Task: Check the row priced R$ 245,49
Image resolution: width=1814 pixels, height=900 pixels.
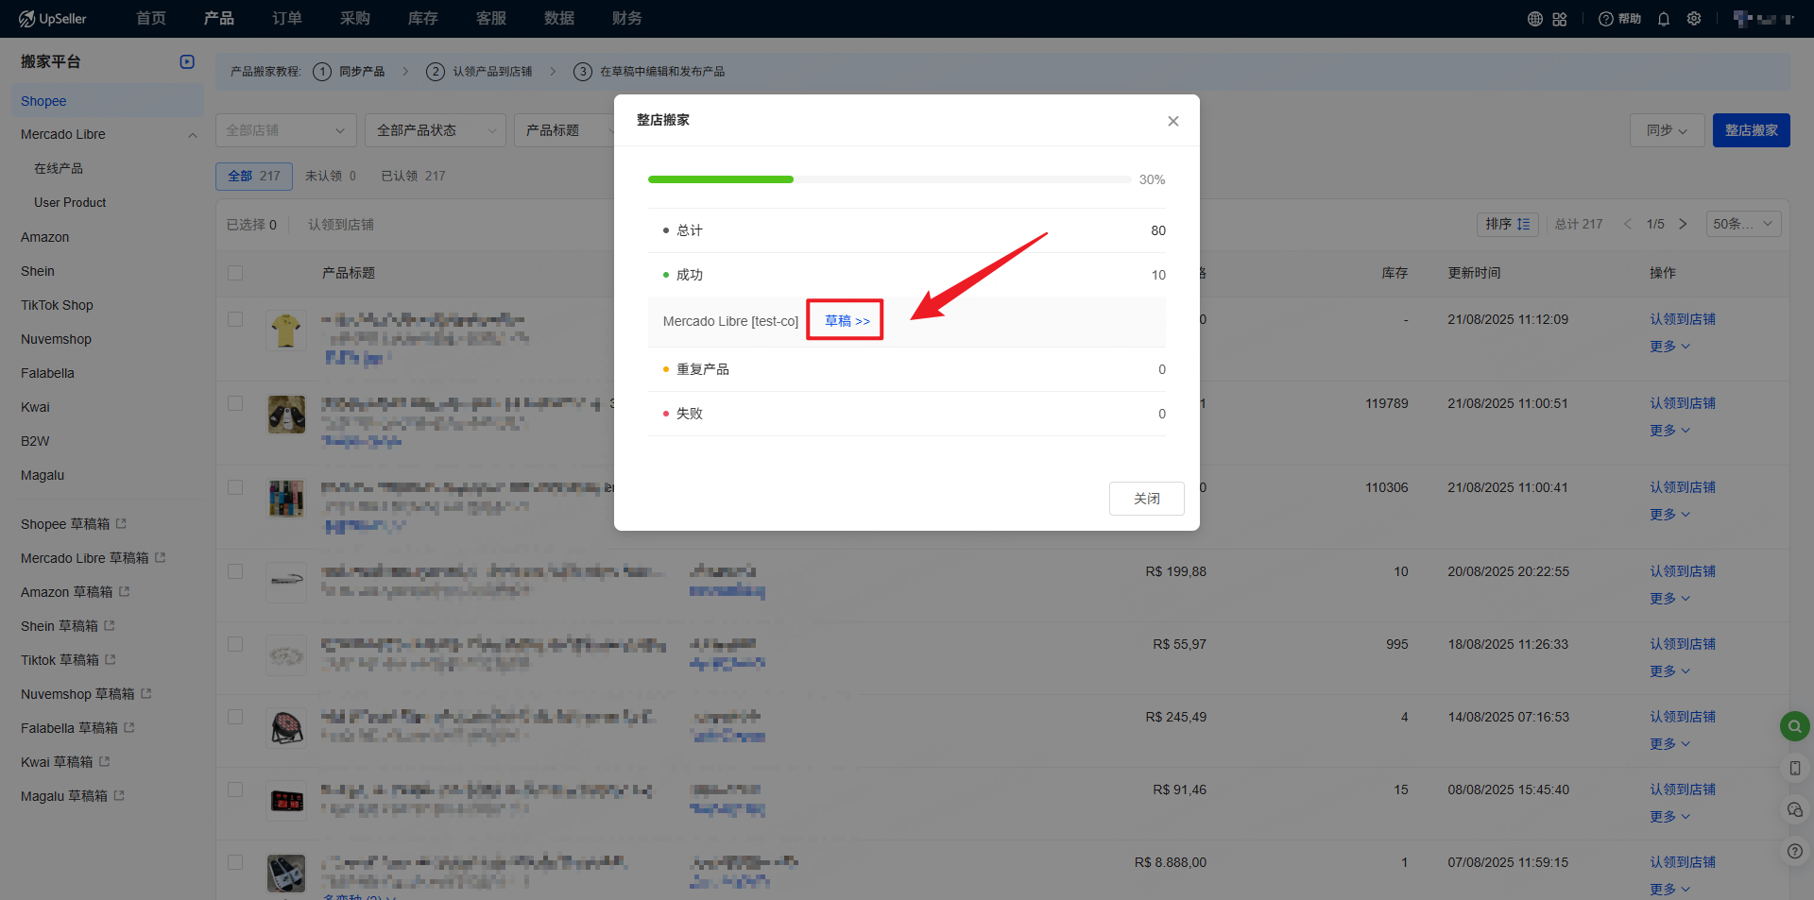Action: (x=235, y=717)
